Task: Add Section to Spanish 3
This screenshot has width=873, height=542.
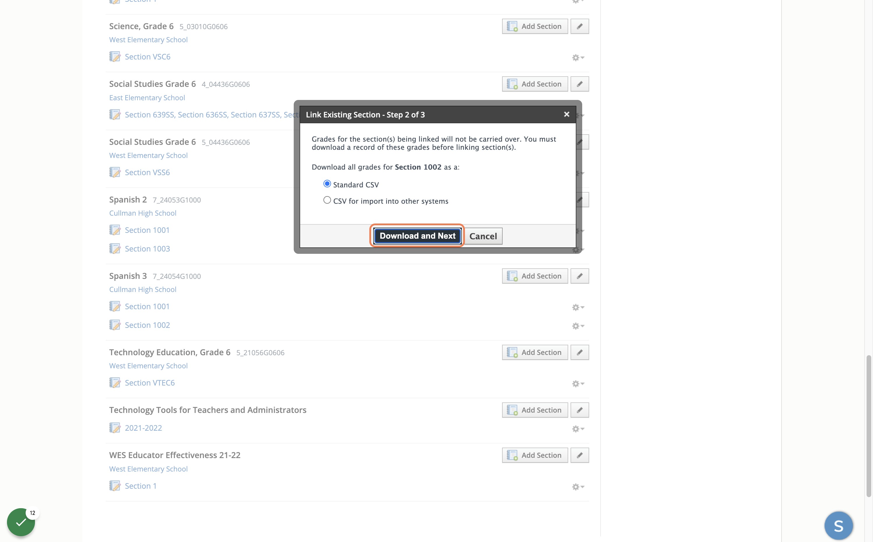Action: click(535, 276)
